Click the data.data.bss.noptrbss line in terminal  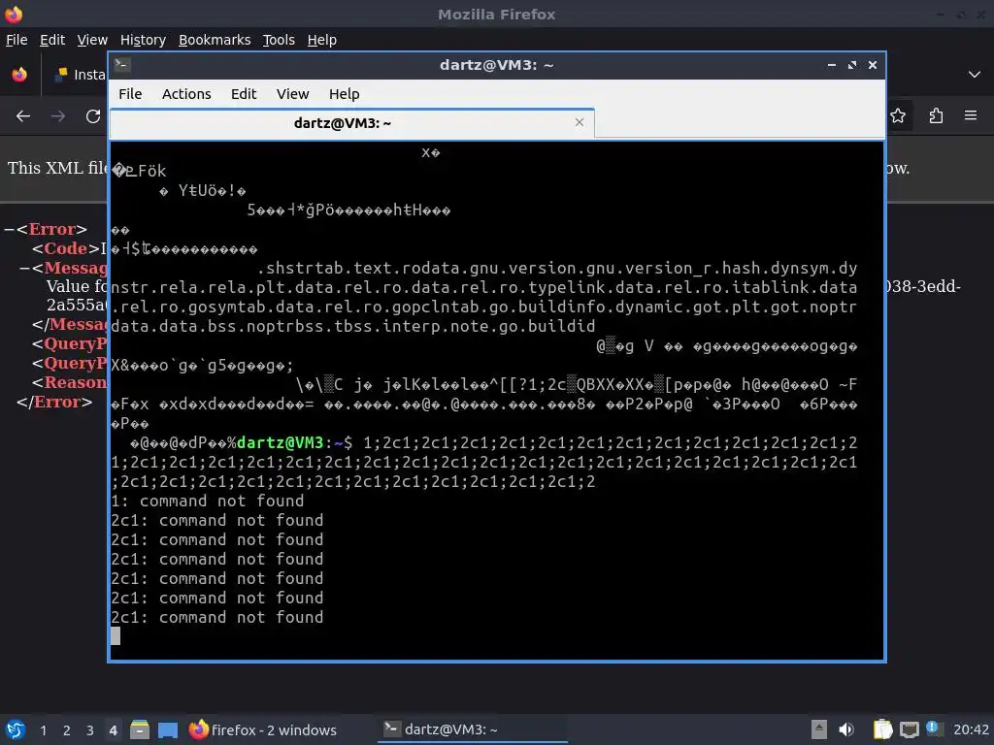353,326
